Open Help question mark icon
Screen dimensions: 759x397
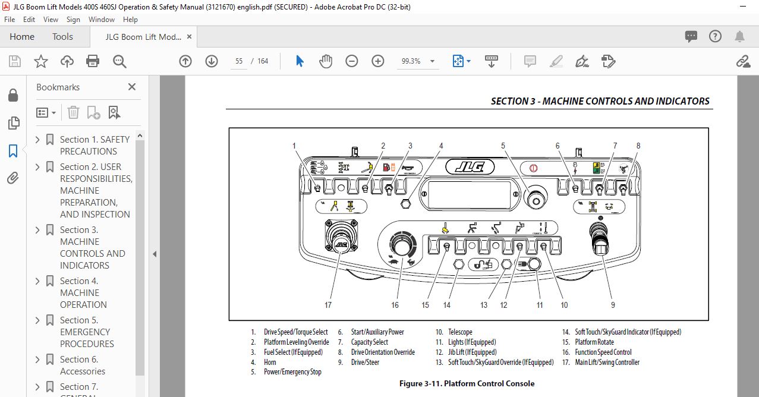click(715, 36)
